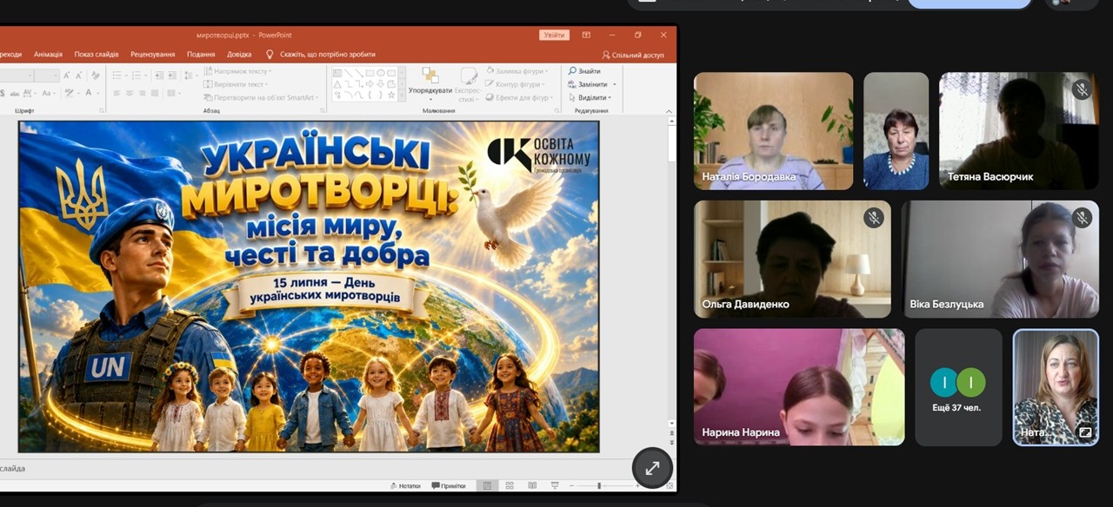Align paragraph text left
The image size is (1113, 507).
[117, 93]
